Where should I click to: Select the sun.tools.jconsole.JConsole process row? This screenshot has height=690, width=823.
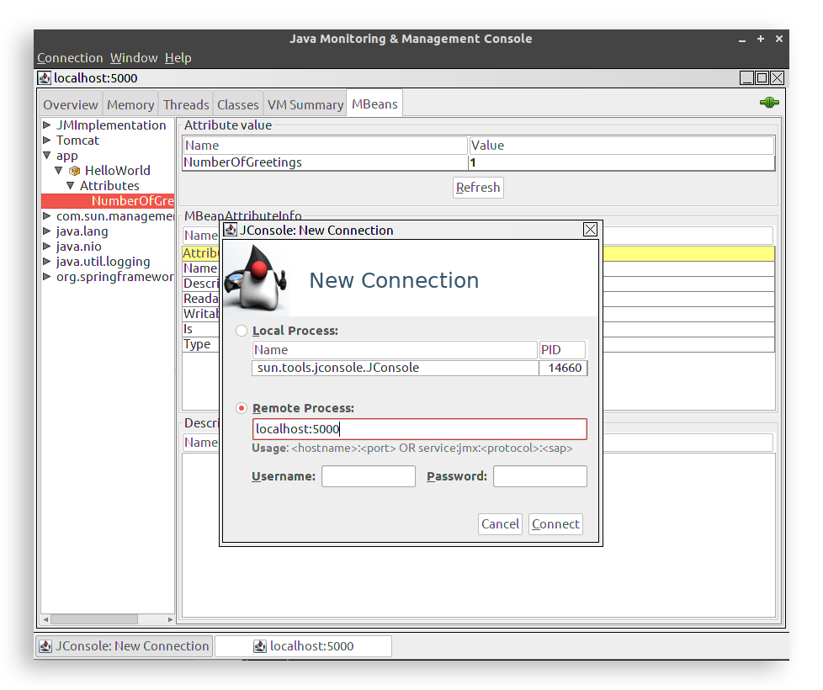point(419,368)
